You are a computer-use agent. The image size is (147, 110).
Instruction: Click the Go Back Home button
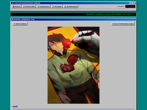click(x=71, y=6)
